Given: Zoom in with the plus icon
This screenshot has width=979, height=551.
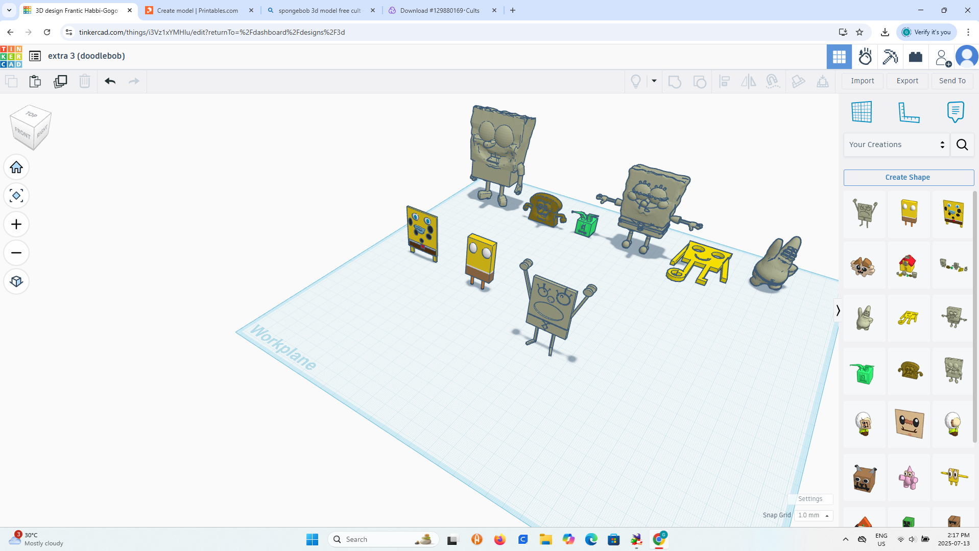Looking at the screenshot, I should 16,225.
